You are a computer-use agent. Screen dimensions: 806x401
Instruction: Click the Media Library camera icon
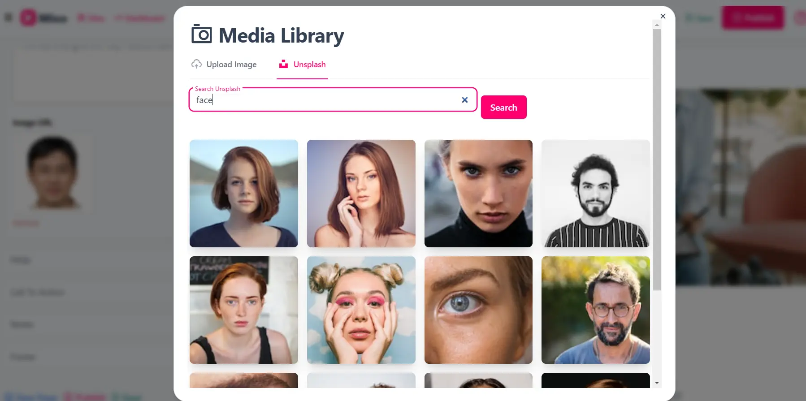(x=201, y=34)
